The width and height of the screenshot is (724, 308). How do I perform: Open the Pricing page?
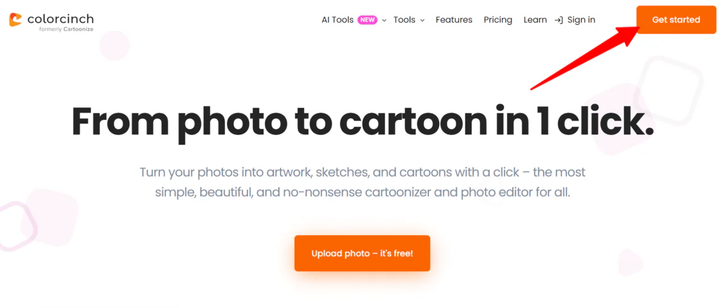click(498, 20)
